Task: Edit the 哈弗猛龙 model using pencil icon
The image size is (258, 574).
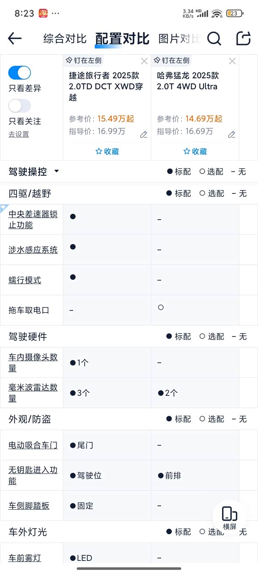Action: tap(231, 135)
